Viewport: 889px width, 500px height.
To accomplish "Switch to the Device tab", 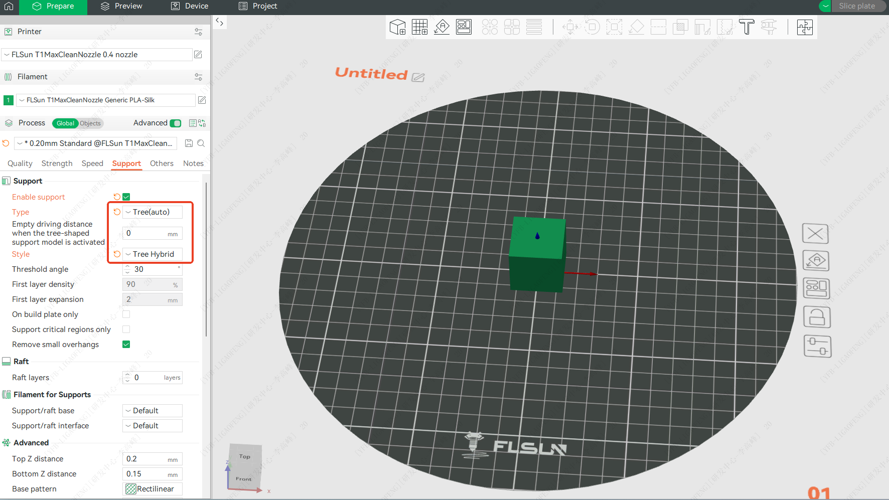I will (190, 7).
